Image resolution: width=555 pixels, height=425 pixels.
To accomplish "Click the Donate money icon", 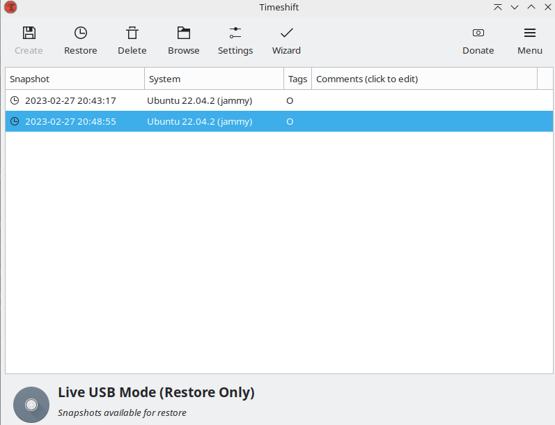I will click(478, 33).
